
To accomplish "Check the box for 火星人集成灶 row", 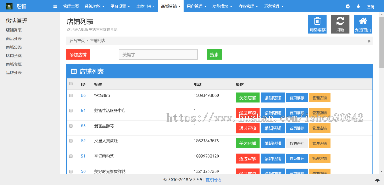I will (x=71, y=141).
